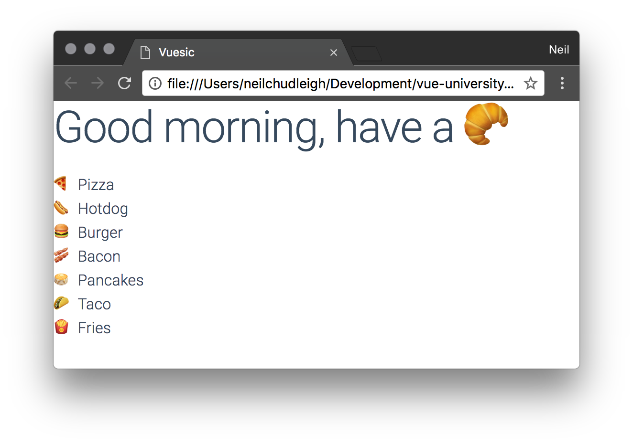Click the burger emoji icon
Screen dimensions: 633x445
[x=61, y=231]
